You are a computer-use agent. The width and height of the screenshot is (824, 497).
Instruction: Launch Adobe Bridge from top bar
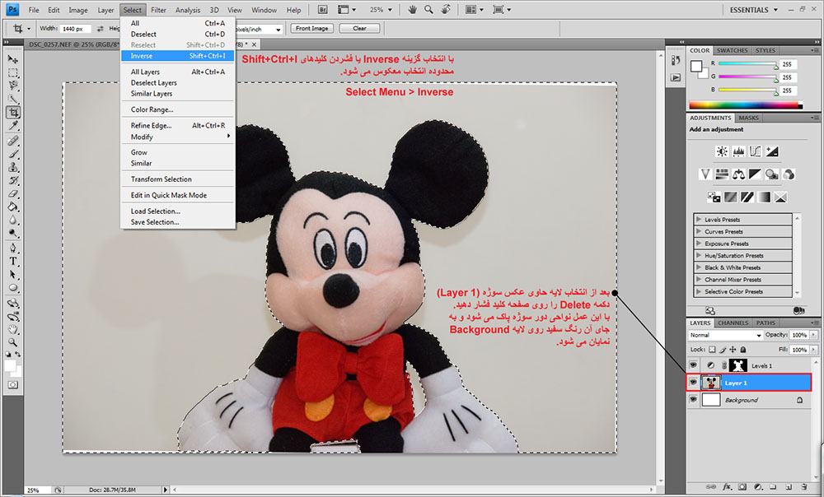323,9
